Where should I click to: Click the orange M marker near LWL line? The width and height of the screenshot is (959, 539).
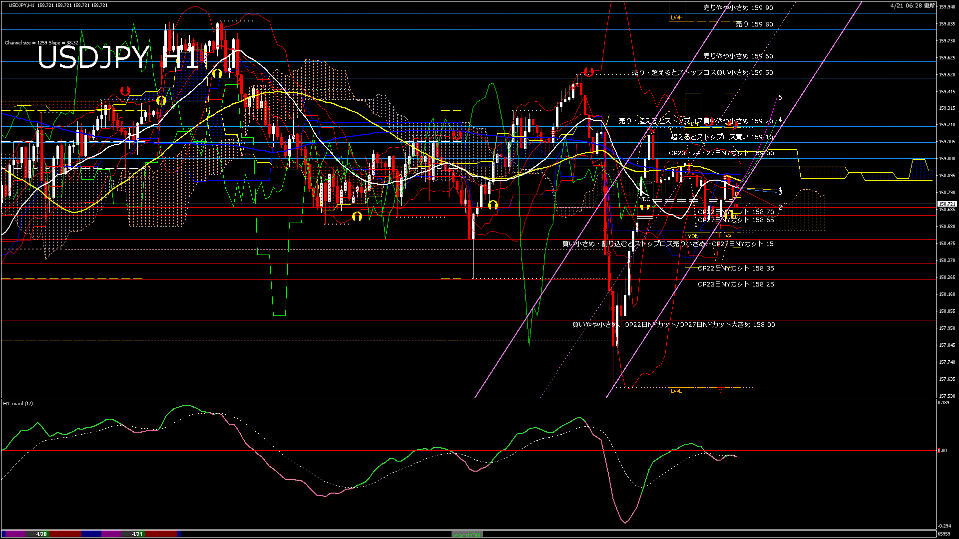[x=720, y=391]
